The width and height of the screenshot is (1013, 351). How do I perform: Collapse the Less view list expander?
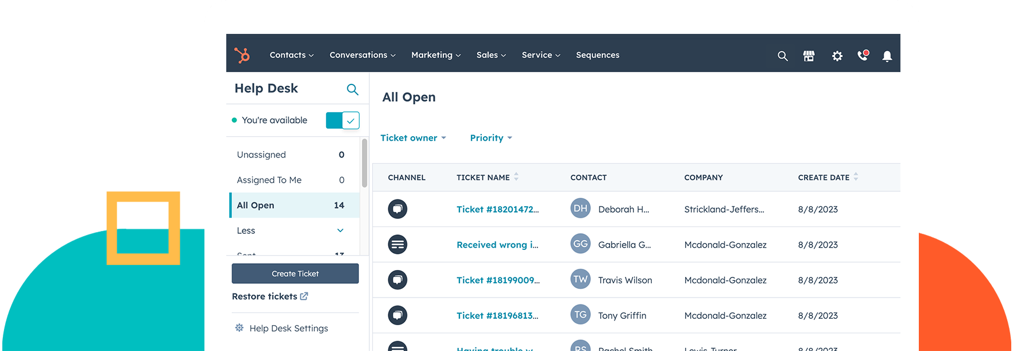pyautogui.click(x=340, y=230)
